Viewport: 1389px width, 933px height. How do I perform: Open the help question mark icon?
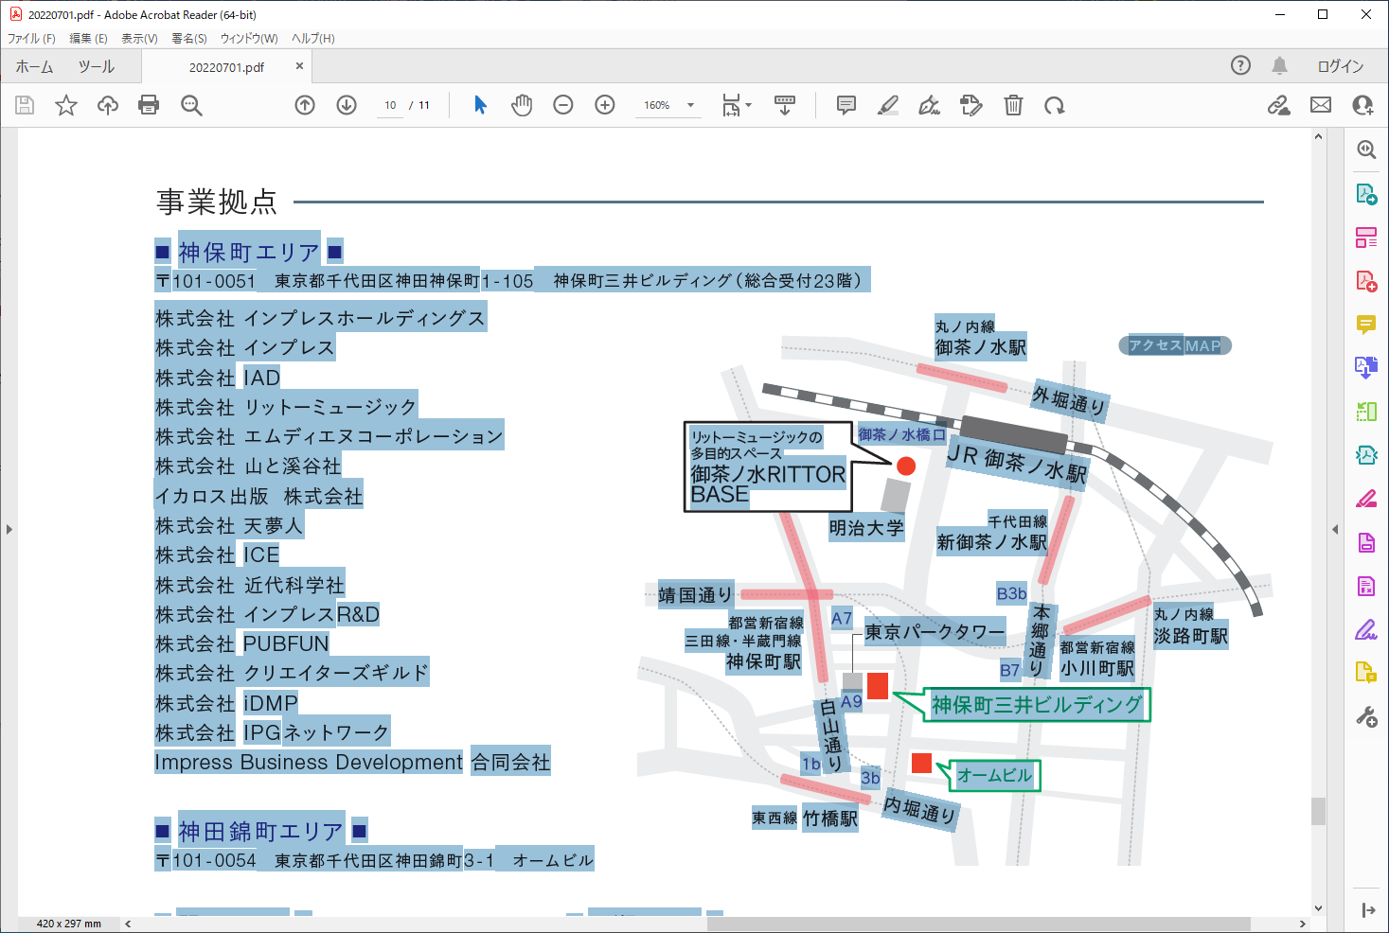(x=1240, y=65)
